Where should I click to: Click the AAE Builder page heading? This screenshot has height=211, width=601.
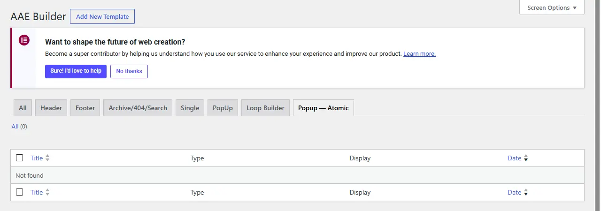click(x=39, y=17)
